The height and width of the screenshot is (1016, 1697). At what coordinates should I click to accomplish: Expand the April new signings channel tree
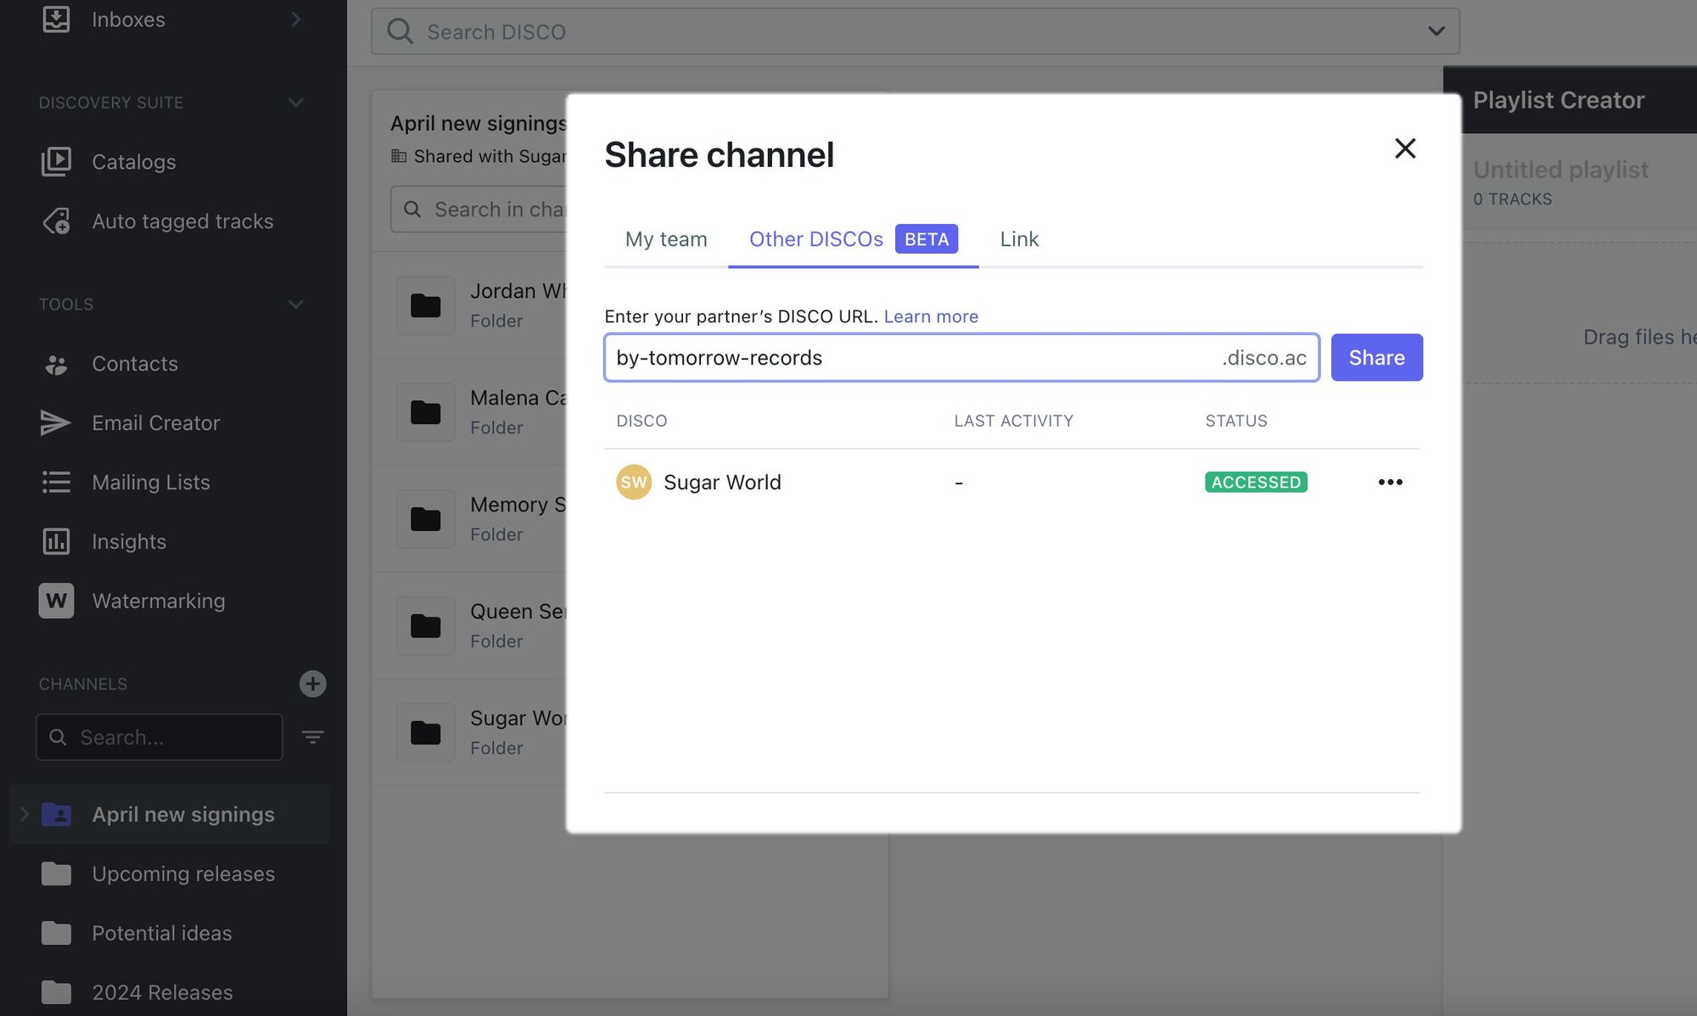25,814
